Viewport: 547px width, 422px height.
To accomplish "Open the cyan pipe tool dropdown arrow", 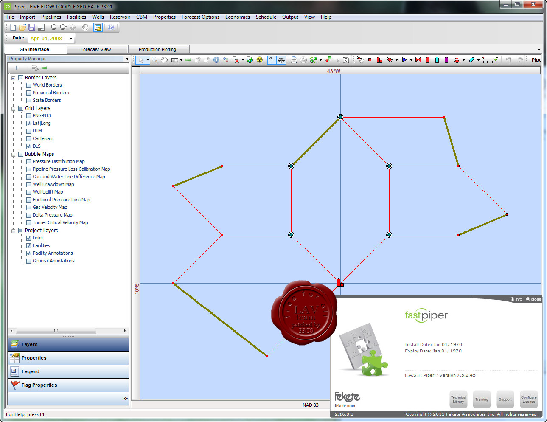I will point(478,60).
